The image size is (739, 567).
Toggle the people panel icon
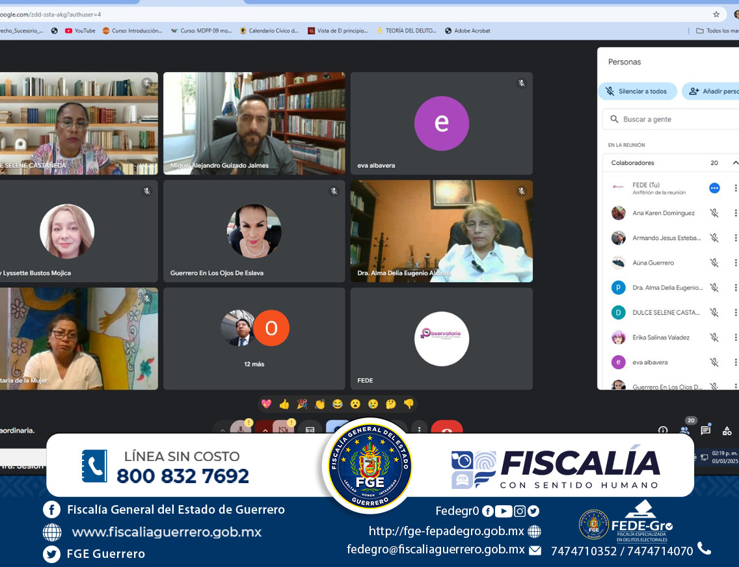(x=684, y=430)
